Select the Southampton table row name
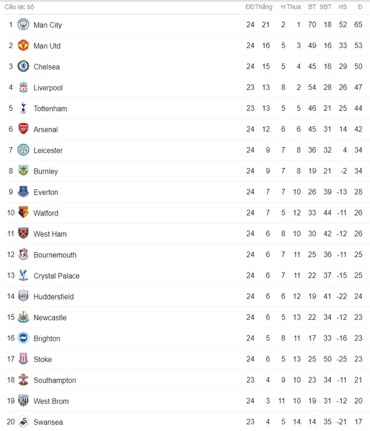This screenshot has height=431, width=370. click(54, 381)
